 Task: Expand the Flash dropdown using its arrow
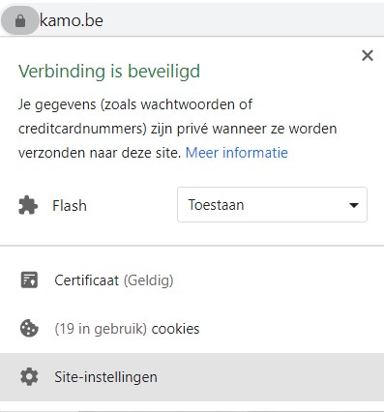point(354,205)
